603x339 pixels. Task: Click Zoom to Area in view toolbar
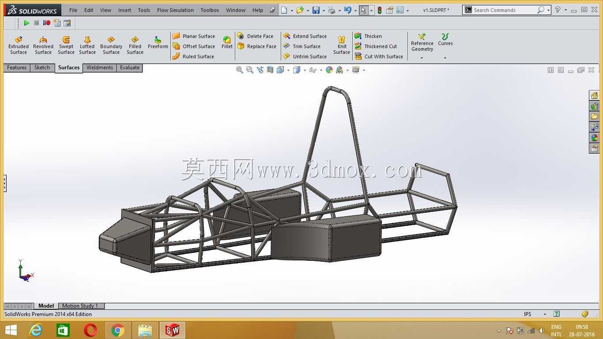click(249, 70)
